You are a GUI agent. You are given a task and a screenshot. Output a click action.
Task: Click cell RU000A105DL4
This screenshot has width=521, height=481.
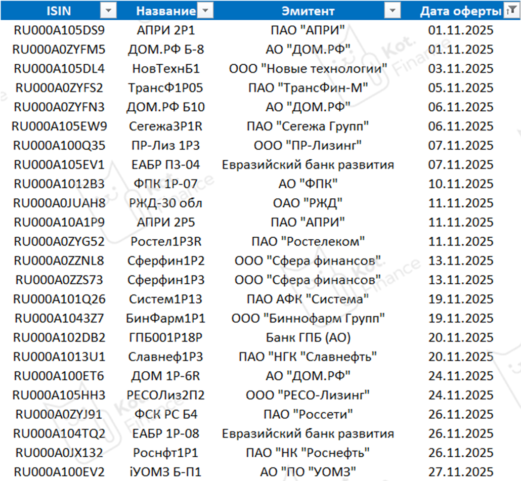(59, 69)
